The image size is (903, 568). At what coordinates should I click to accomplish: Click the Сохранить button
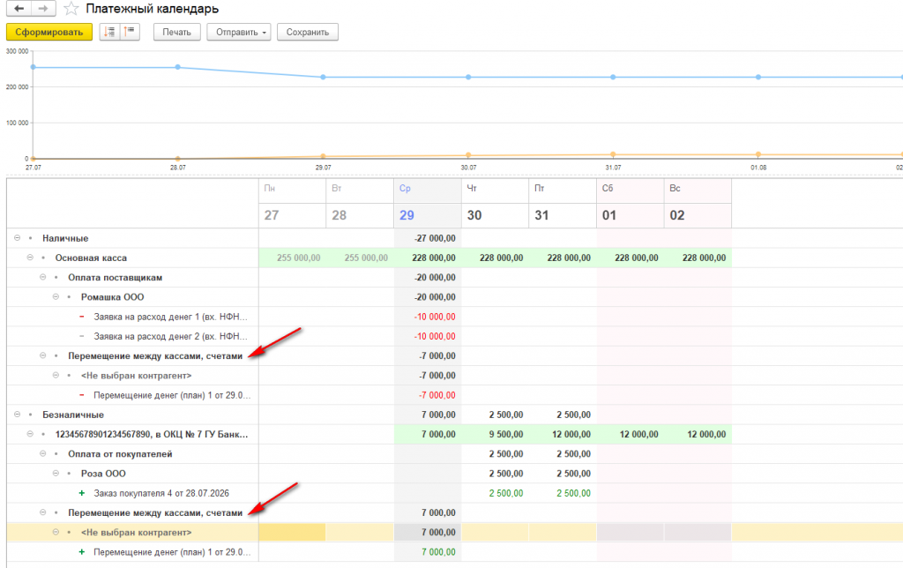(308, 32)
